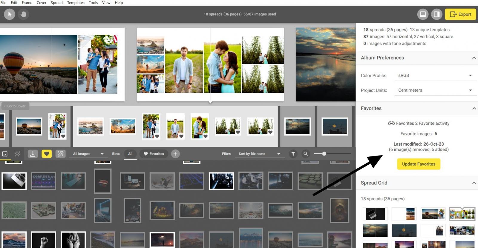Viewport: 478px width, 248px height.
Task: Select the laptop keyboard spread in Spread Grid
Action: pos(375,214)
